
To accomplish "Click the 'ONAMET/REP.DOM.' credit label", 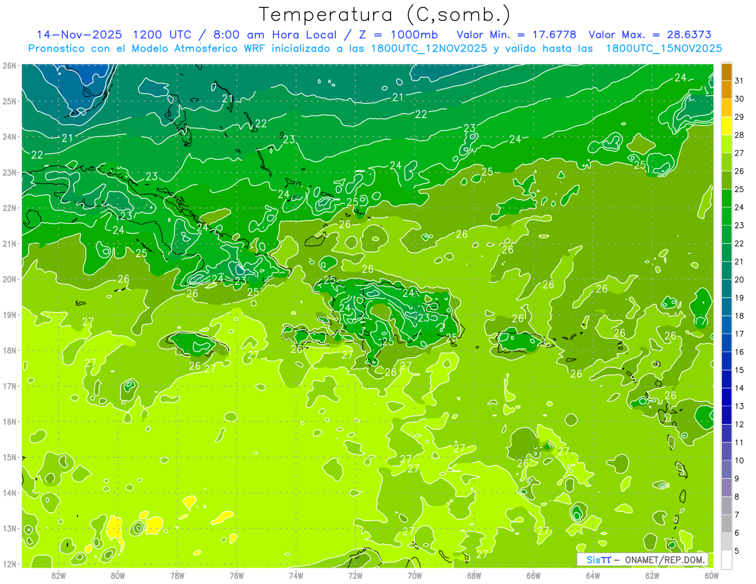I will tap(665, 559).
